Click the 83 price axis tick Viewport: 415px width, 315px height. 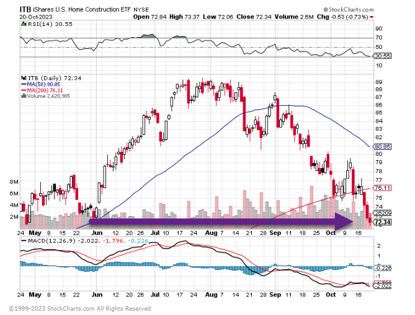click(379, 129)
